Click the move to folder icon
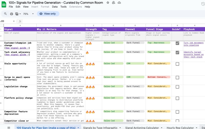The image size is (205, 129). [114, 3]
